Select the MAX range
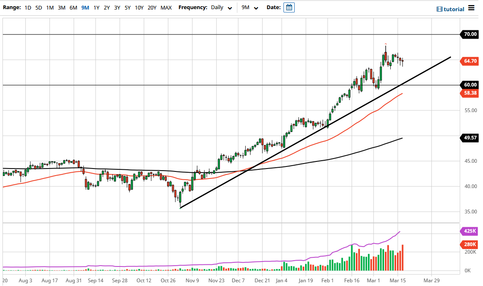This screenshot has height=286, width=483. pos(165,7)
